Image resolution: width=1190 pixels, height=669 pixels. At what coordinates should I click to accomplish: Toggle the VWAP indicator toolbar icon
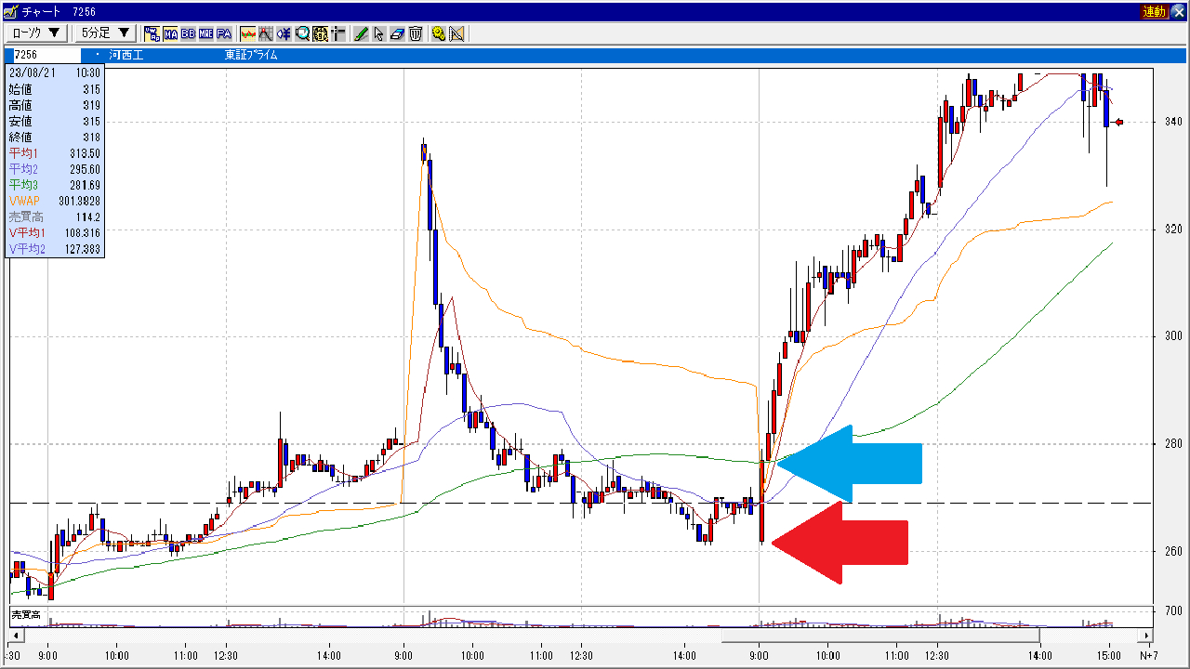[x=152, y=33]
